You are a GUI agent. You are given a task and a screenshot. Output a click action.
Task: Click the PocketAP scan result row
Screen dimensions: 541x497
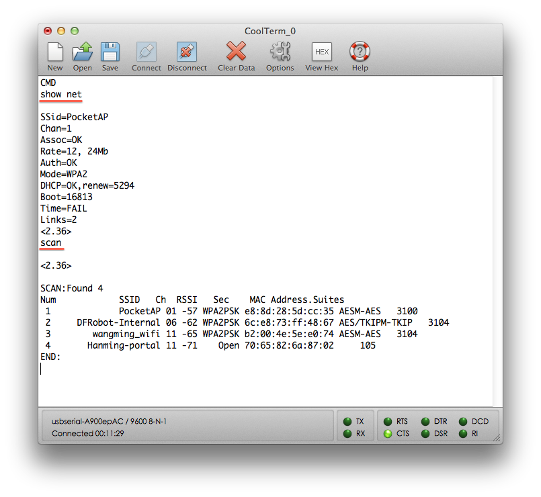tap(231, 311)
